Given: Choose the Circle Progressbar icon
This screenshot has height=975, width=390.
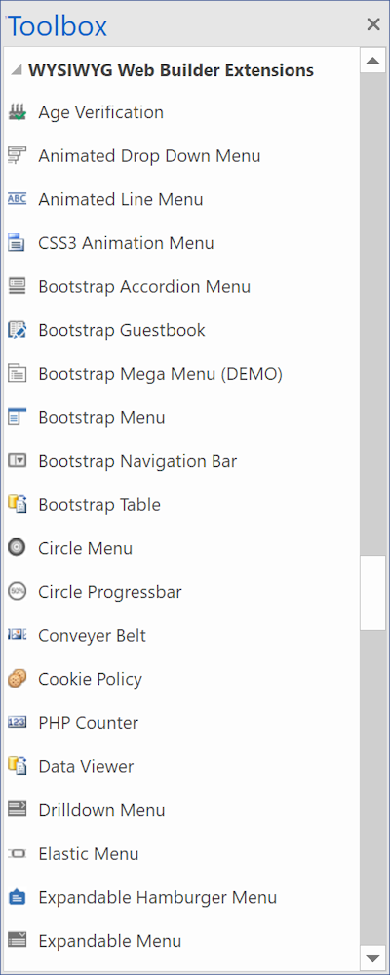Looking at the screenshot, I should pyautogui.click(x=17, y=592).
